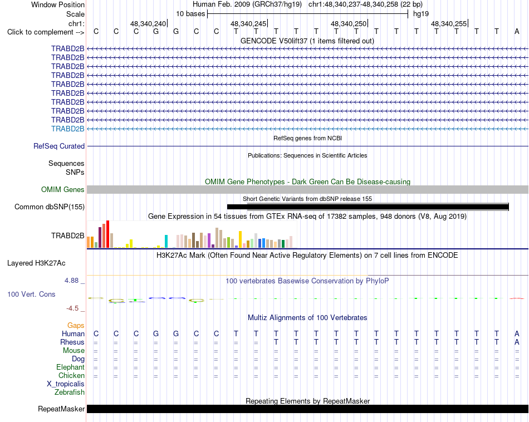Select the X_tropicalis species label
The image size is (529, 422).
[66, 384]
